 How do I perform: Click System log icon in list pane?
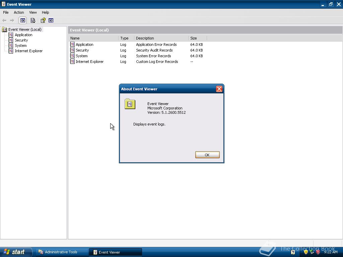coord(72,56)
